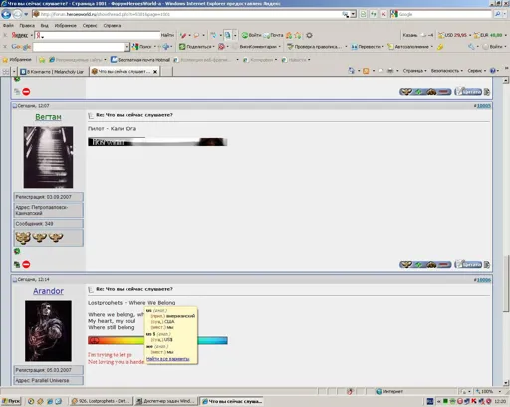Expand the address bar URL dropdown arrow
The height and width of the screenshot is (407, 510).
353,14
